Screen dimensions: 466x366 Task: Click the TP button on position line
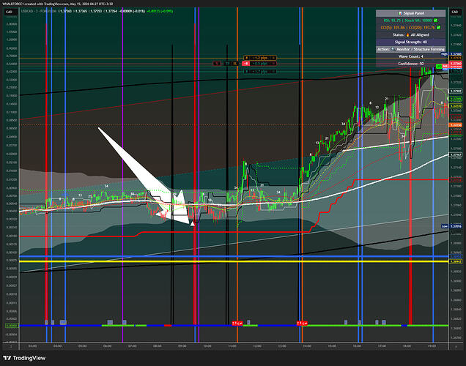click(x=228, y=64)
